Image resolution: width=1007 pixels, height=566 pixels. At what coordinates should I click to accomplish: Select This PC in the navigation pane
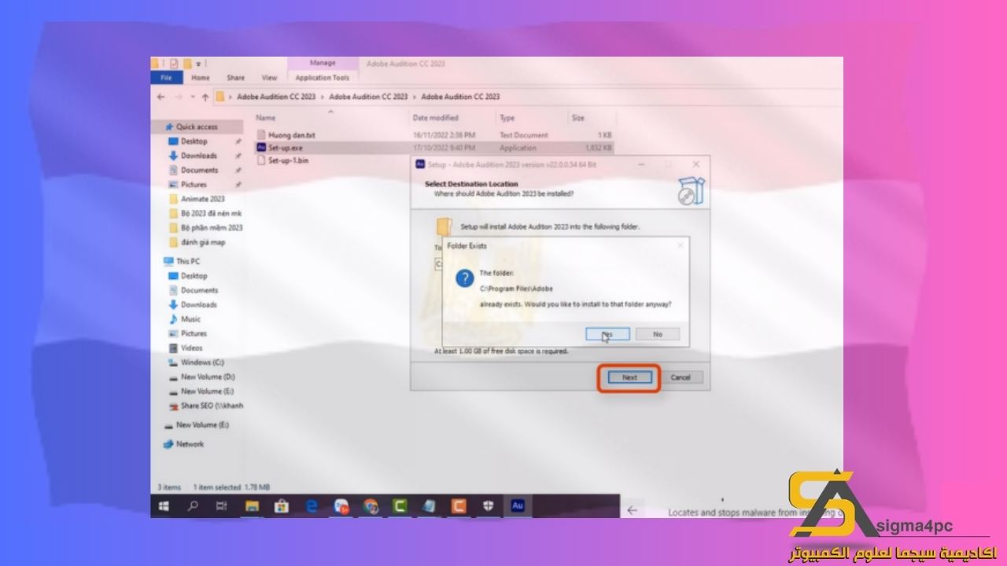point(188,261)
